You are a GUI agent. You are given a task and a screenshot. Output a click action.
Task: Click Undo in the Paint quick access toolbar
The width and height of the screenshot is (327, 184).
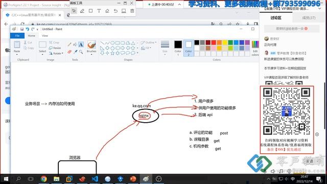click(x=27, y=29)
